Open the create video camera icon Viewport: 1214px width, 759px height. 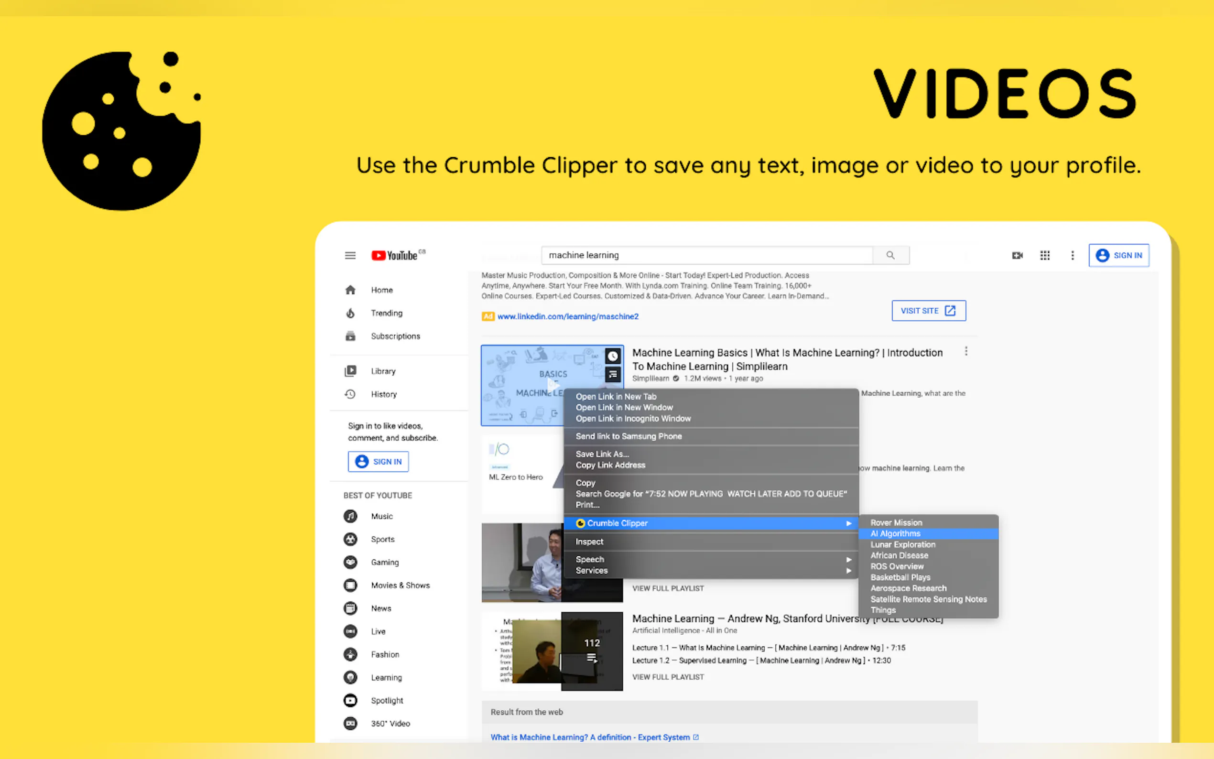click(1017, 256)
